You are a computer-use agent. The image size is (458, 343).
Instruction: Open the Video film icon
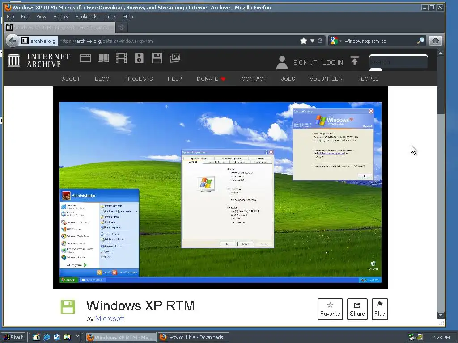pos(121,58)
